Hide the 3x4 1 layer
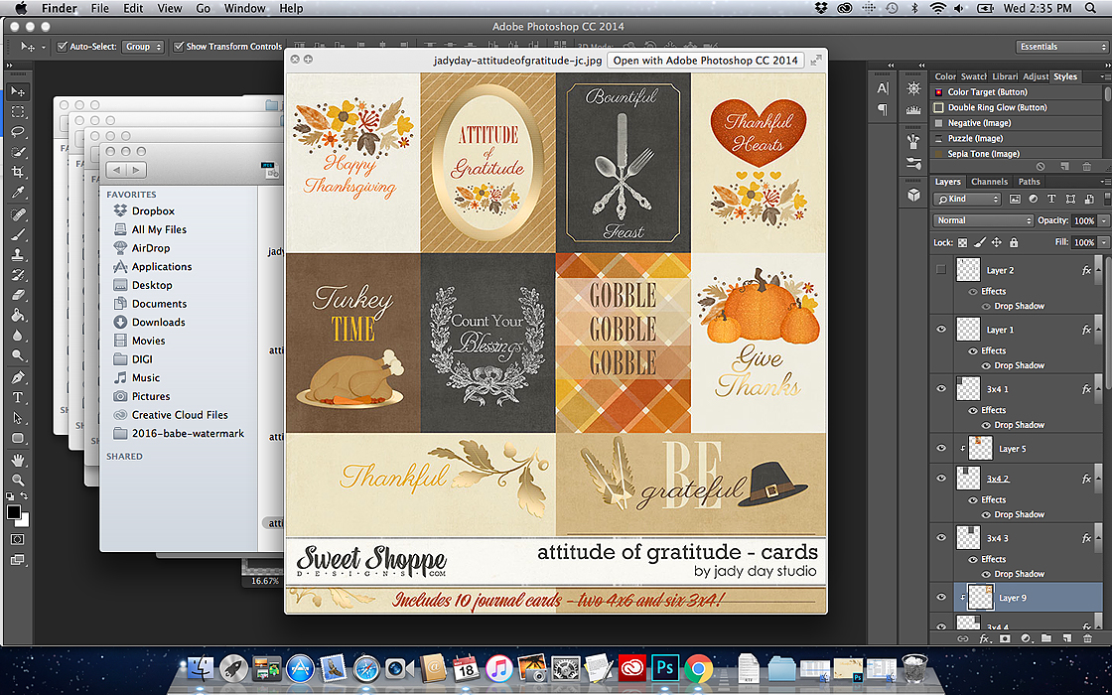The image size is (1112, 695). click(941, 388)
